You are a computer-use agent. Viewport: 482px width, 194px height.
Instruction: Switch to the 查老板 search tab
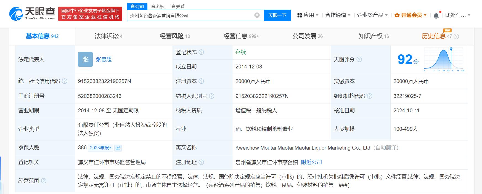pyautogui.click(x=158, y=6)
